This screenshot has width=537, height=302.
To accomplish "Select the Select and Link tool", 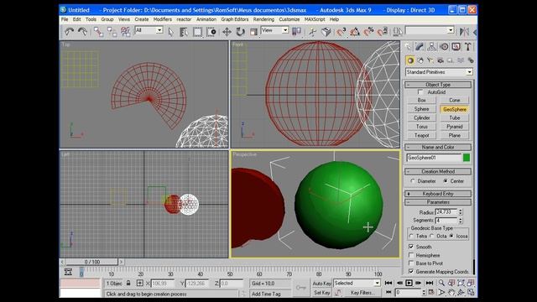I will [x=99, y=32].
